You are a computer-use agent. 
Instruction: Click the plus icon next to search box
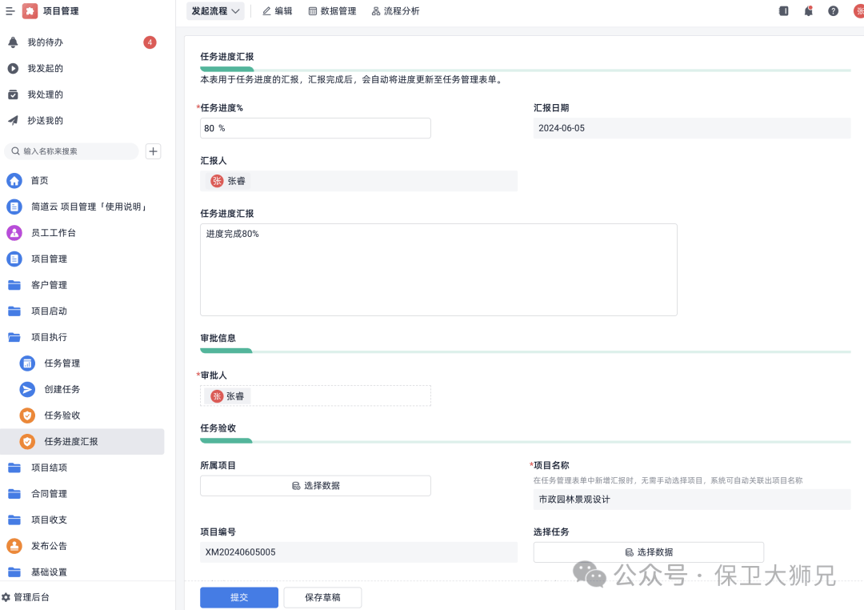(154, 151)
